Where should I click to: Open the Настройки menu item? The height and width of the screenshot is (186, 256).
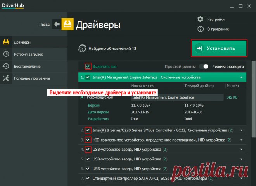tap(216, 19)
